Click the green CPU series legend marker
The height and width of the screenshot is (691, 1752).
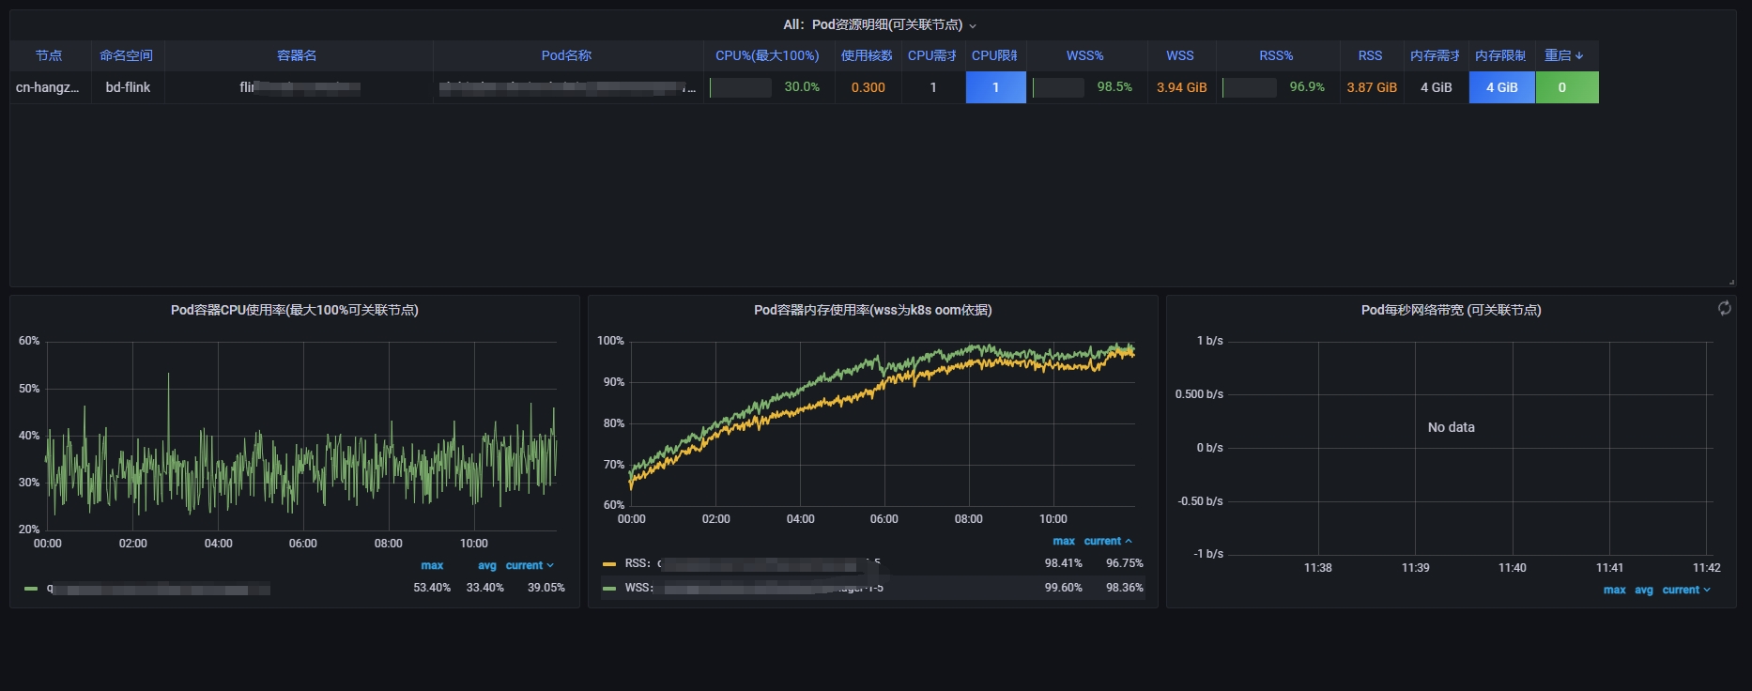(31, 589)
